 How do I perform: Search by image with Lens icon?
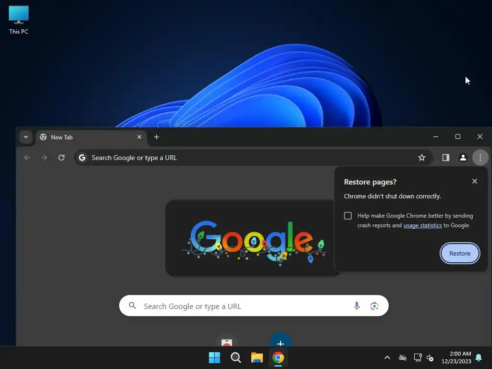(374, 306)
